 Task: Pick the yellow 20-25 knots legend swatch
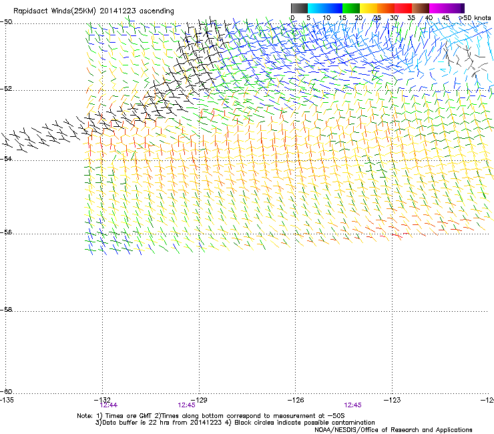pos(368,8)
